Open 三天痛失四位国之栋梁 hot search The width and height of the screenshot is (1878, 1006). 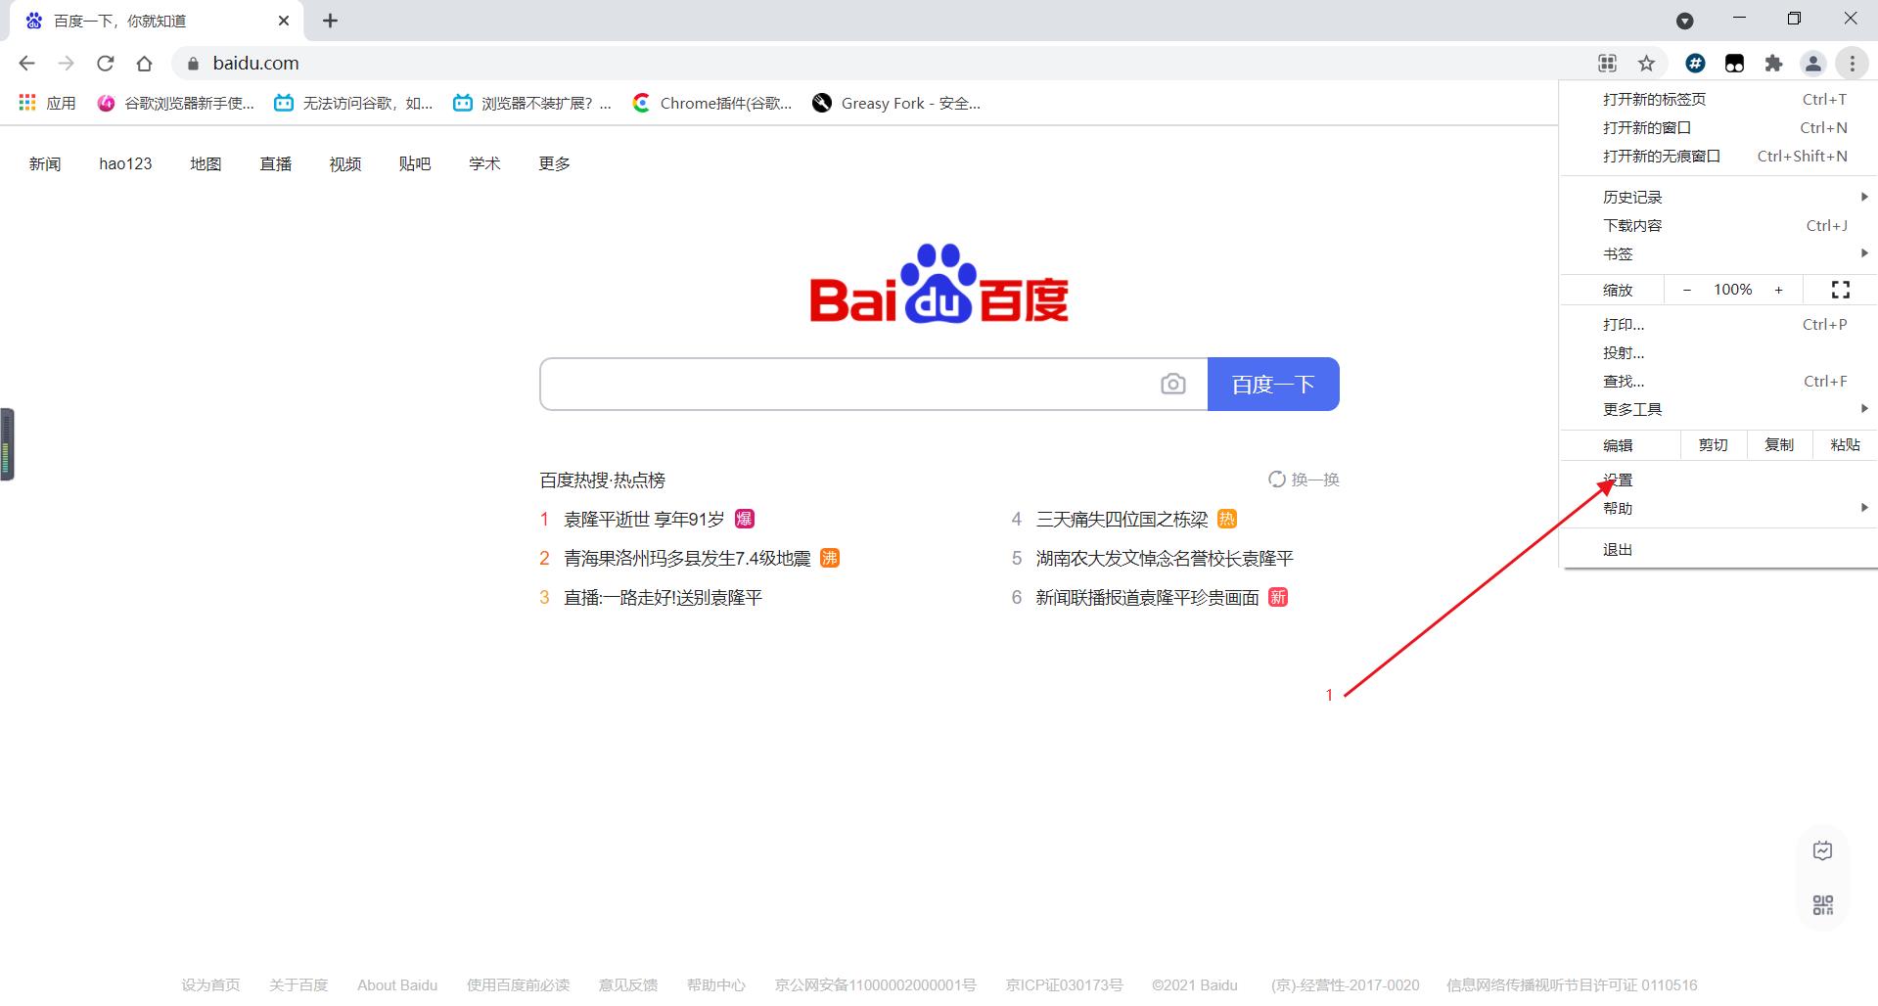tap(1122, 519)
